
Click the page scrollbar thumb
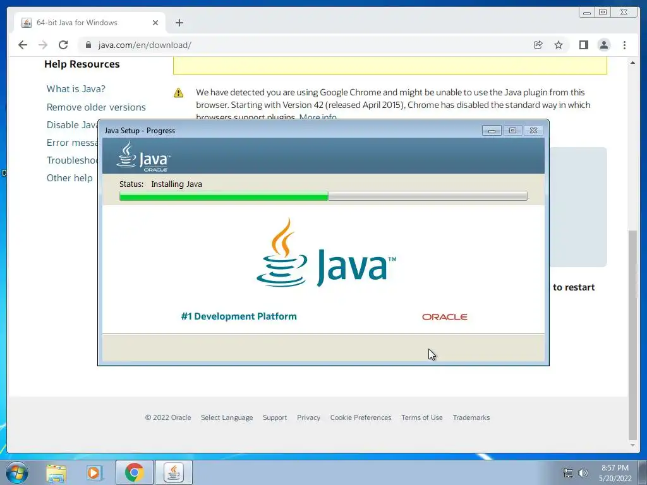(632, 335)
